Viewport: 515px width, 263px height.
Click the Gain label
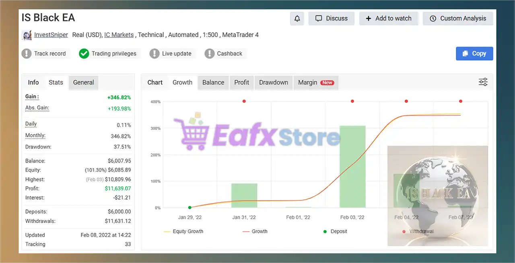point(32,97)
